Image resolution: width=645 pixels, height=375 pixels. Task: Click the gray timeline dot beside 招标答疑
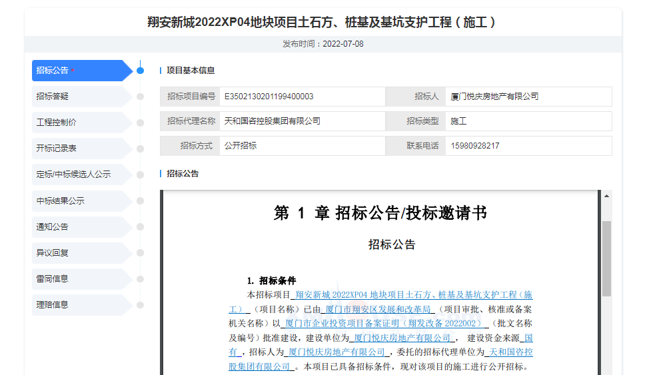coord(140,97)
